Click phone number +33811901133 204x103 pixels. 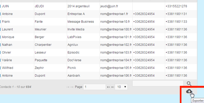176,22
